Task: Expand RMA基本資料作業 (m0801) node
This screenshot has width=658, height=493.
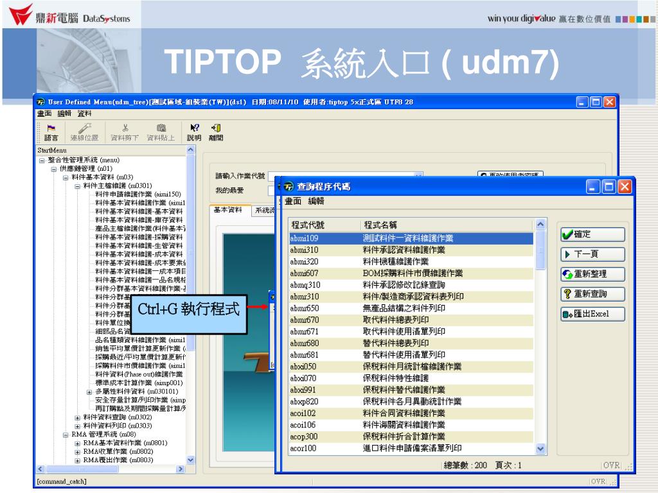Action: 77,444
